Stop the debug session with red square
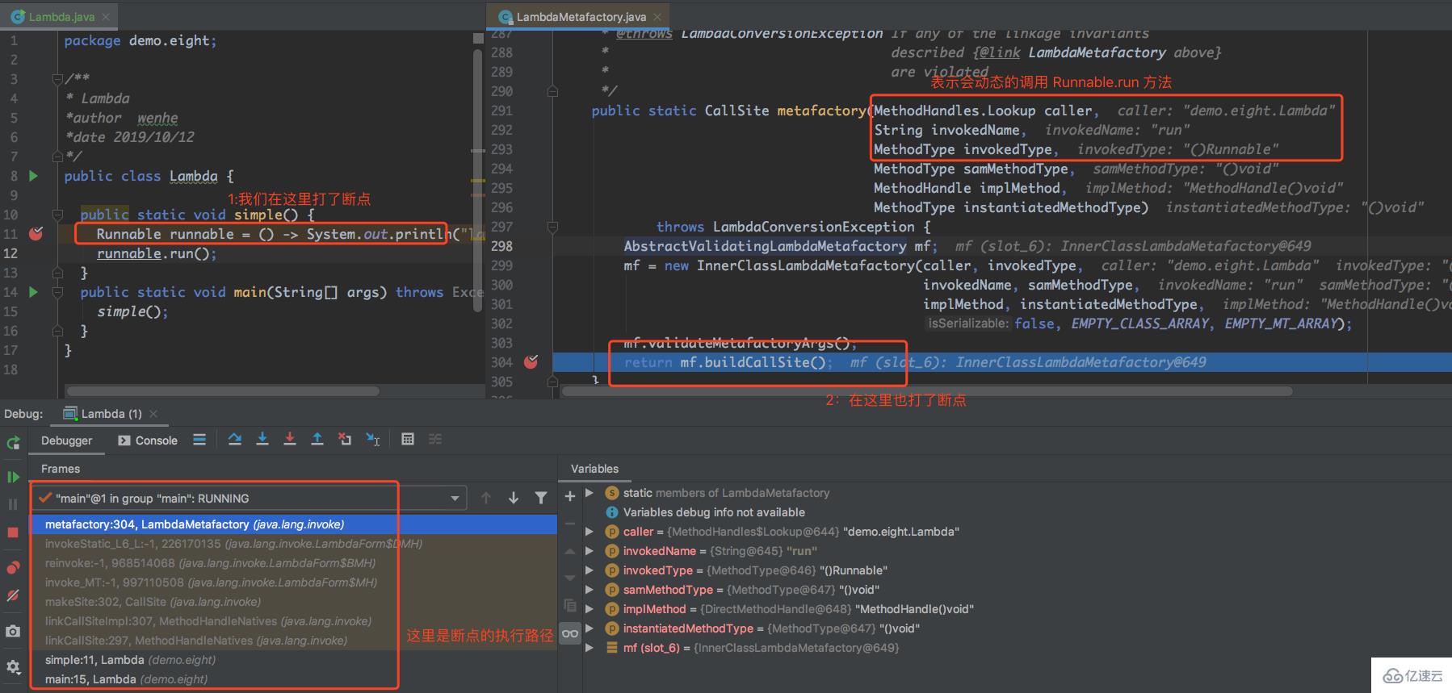Image resolution: width=1452 pixels, height=693 pixels. coord(13,532)
